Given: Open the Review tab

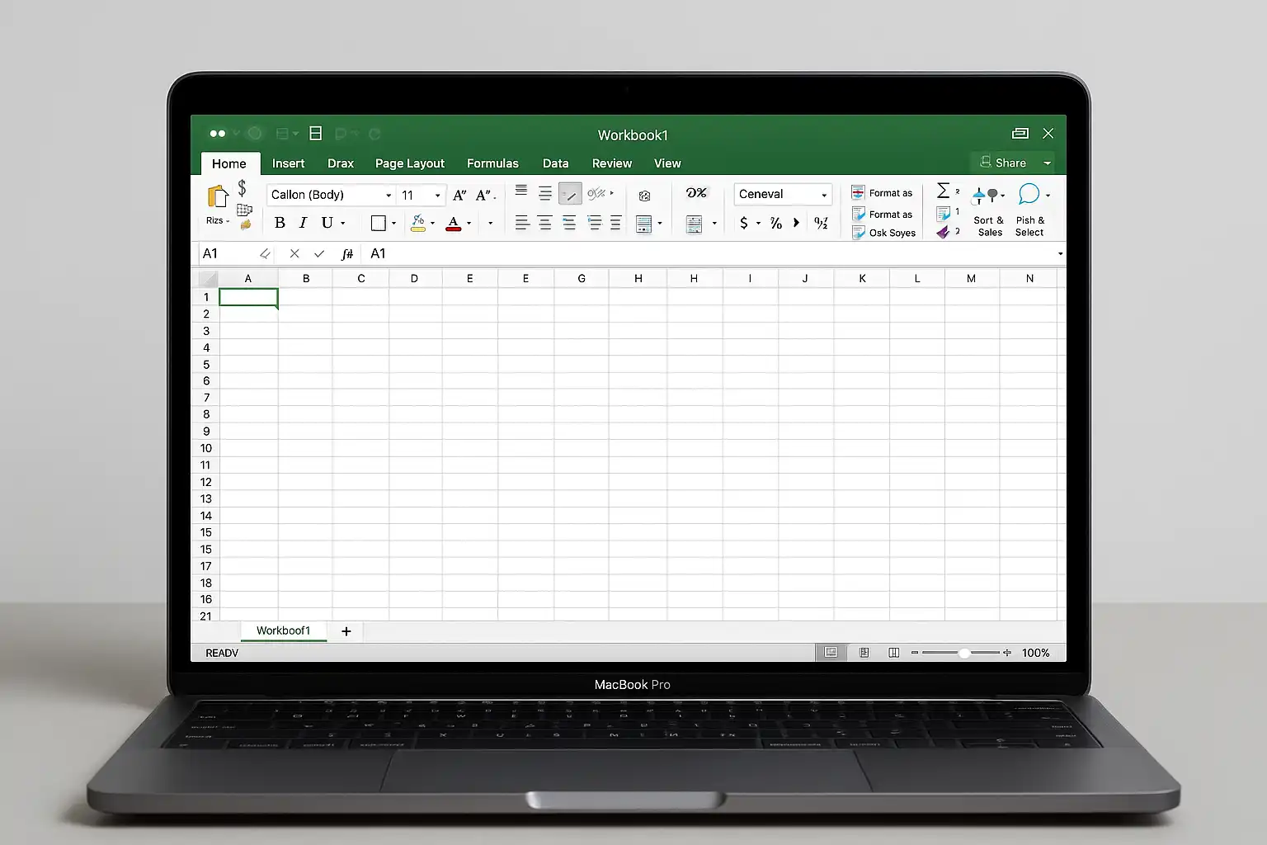Looking at the screenshot, I should click(x=611, y=163).
